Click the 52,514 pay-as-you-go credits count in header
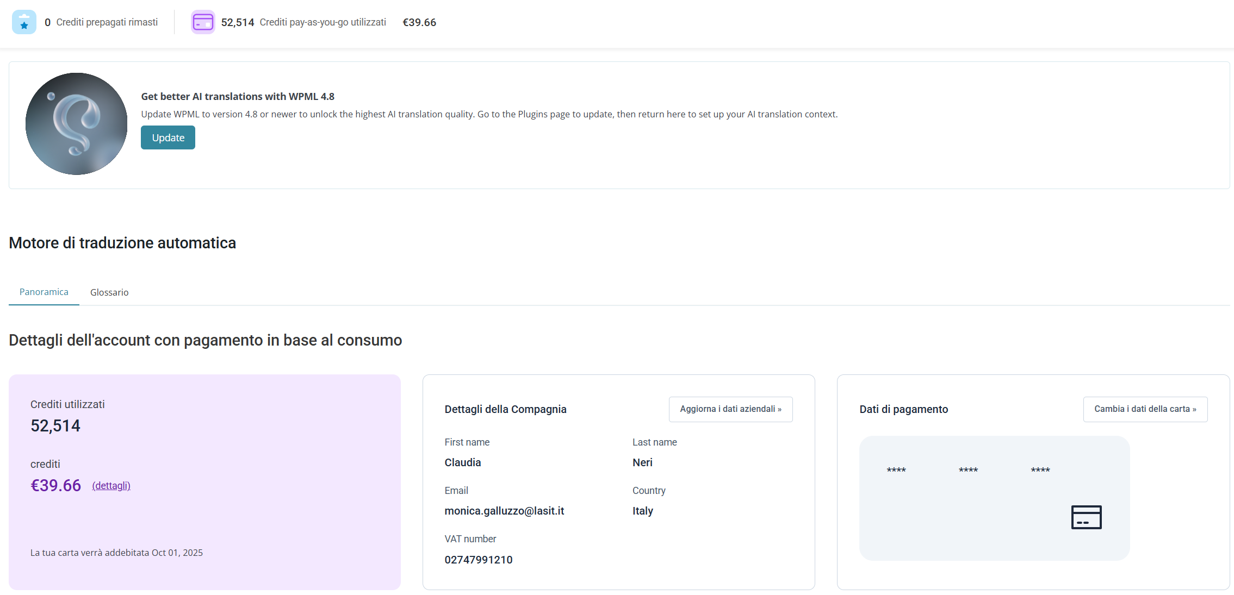 (x=237, y=22)
